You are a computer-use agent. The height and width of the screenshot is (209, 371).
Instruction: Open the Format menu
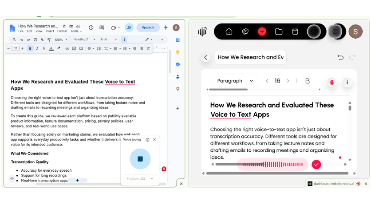tap(62, 31)
